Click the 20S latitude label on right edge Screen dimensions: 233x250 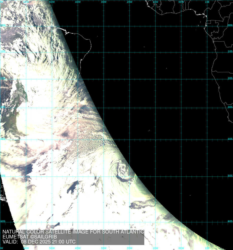(x=230, y=78)
